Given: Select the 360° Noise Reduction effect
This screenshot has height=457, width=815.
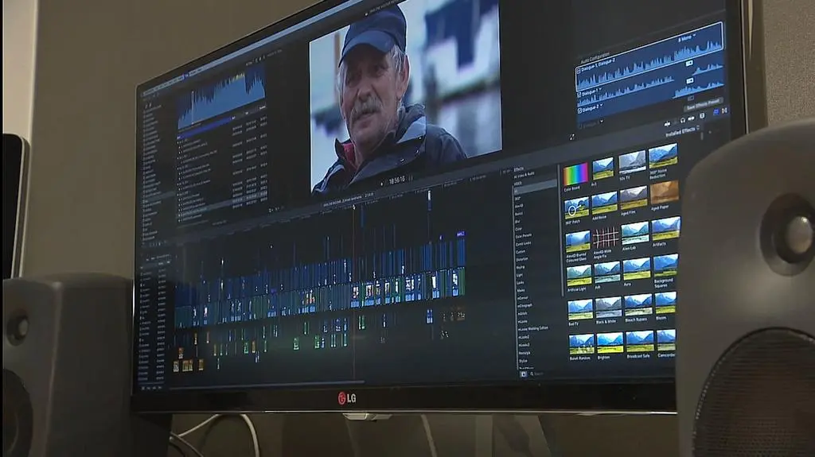Looking at the screenshot, I should click(x=663, y=156).
